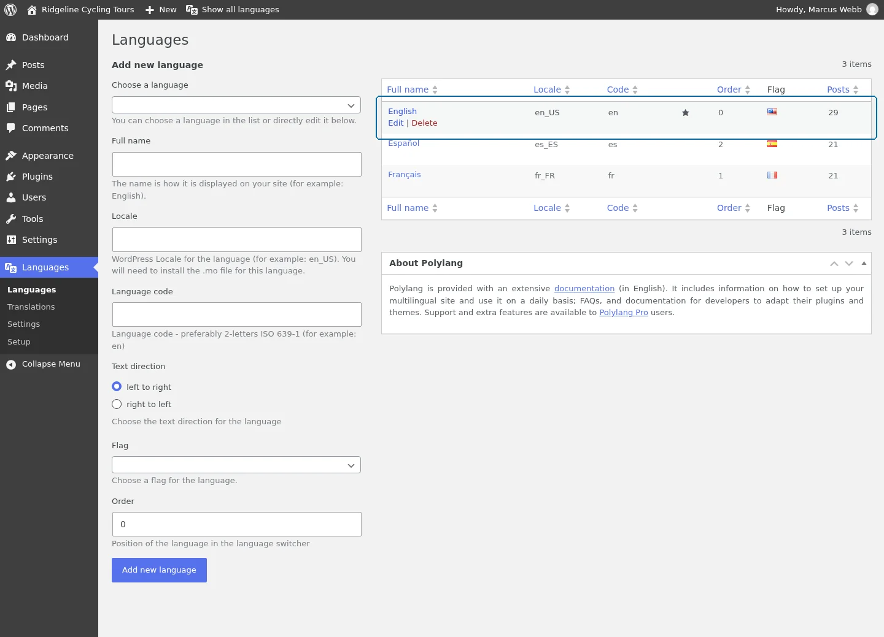Screen dimensions: 884x637
Task: Click the Collapse Menu arrow icon
Action: (x=11, y=365)
